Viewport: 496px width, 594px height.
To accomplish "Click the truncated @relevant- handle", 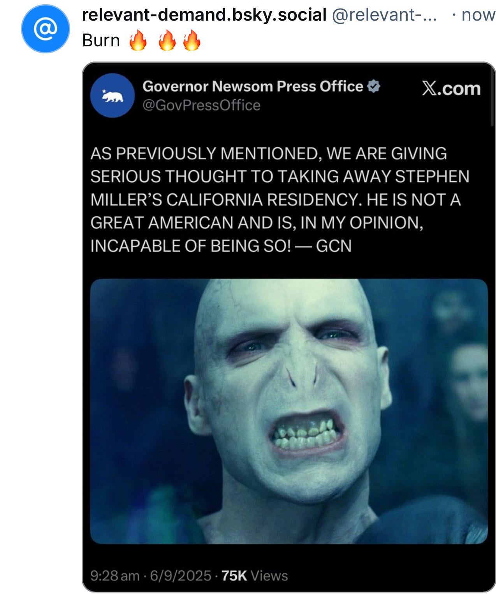I will coord(384,15).
